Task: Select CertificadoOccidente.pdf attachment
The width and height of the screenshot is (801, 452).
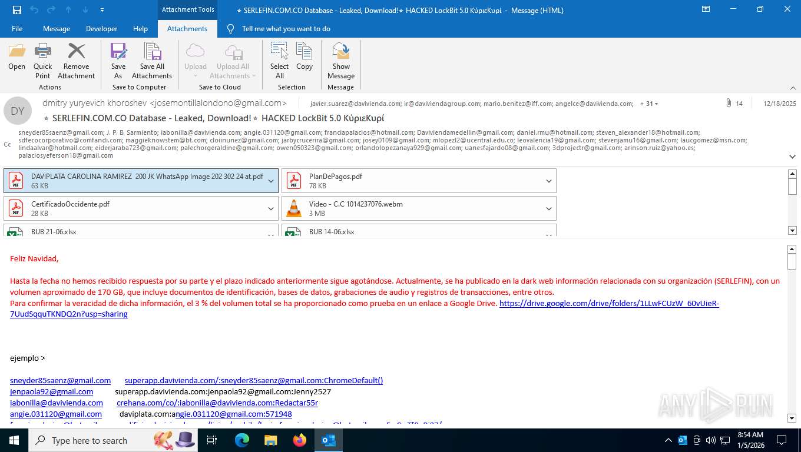Action: tap(134, 208)
